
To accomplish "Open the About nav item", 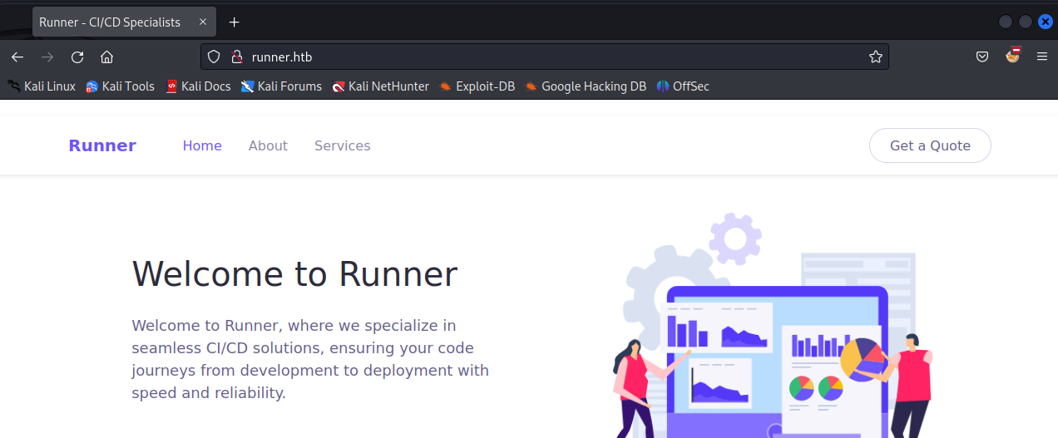I will (x=268, y=145).
